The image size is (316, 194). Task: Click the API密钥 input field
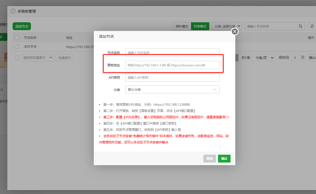(x=172, y=77)
